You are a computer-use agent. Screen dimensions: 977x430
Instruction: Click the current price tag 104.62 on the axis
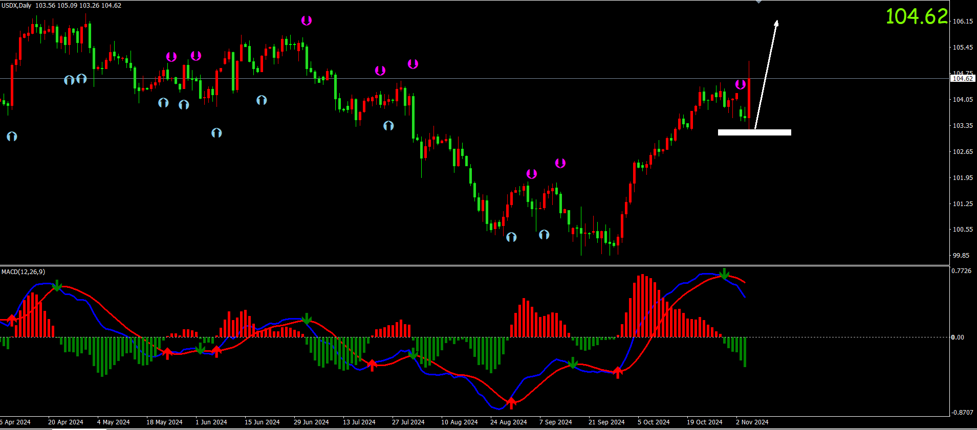pyautogui.click(x=963, y=79)
